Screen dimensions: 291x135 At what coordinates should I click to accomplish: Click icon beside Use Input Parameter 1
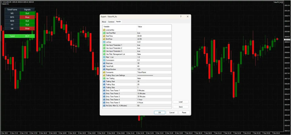click(104, 45)
